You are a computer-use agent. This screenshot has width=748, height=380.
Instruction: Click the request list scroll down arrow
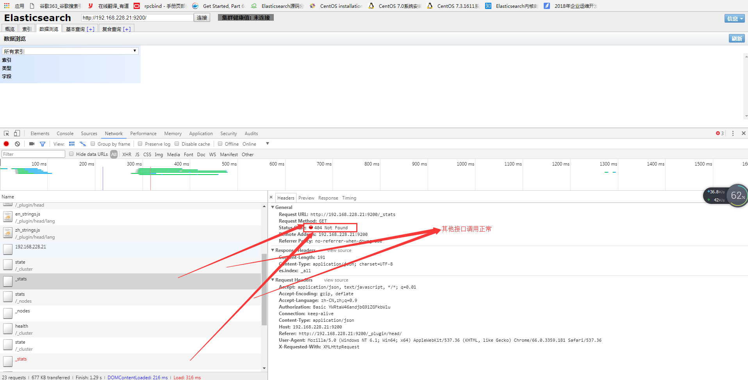(x=264, y=368)
